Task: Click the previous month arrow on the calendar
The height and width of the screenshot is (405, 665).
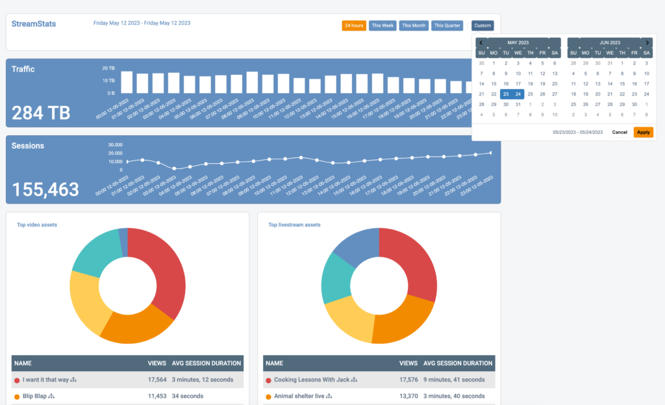Action: coord(481,42)
